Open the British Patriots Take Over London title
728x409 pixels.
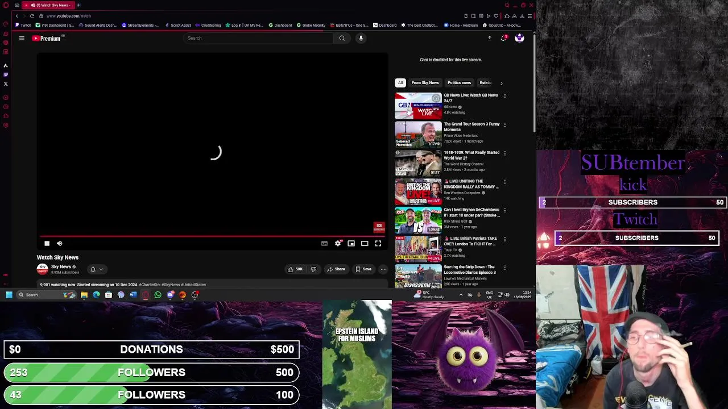(470, 241)
